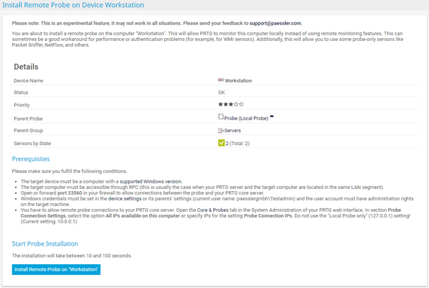Open the Workstation device name link
Screen dimensions: 429x288
coord(238,81)
